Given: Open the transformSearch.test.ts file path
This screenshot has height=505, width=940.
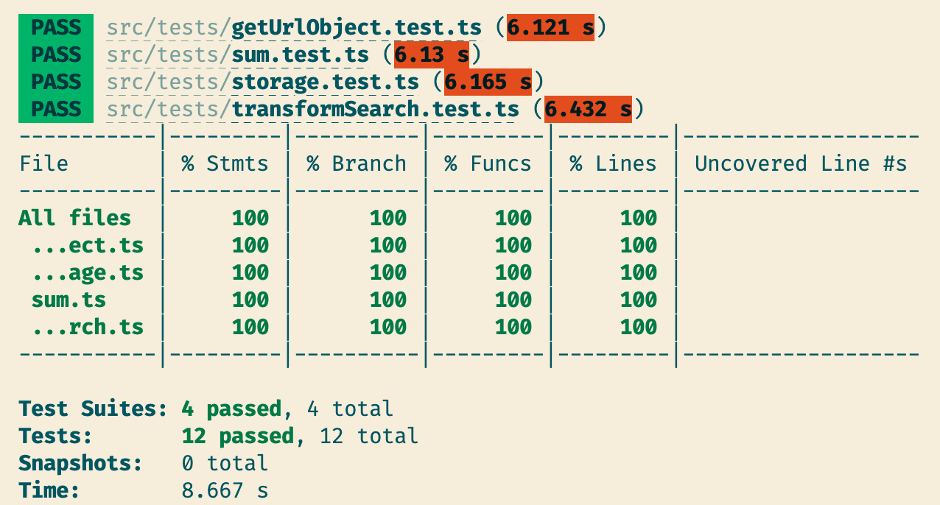Looking at the screenshot, I should click(312, 110).
